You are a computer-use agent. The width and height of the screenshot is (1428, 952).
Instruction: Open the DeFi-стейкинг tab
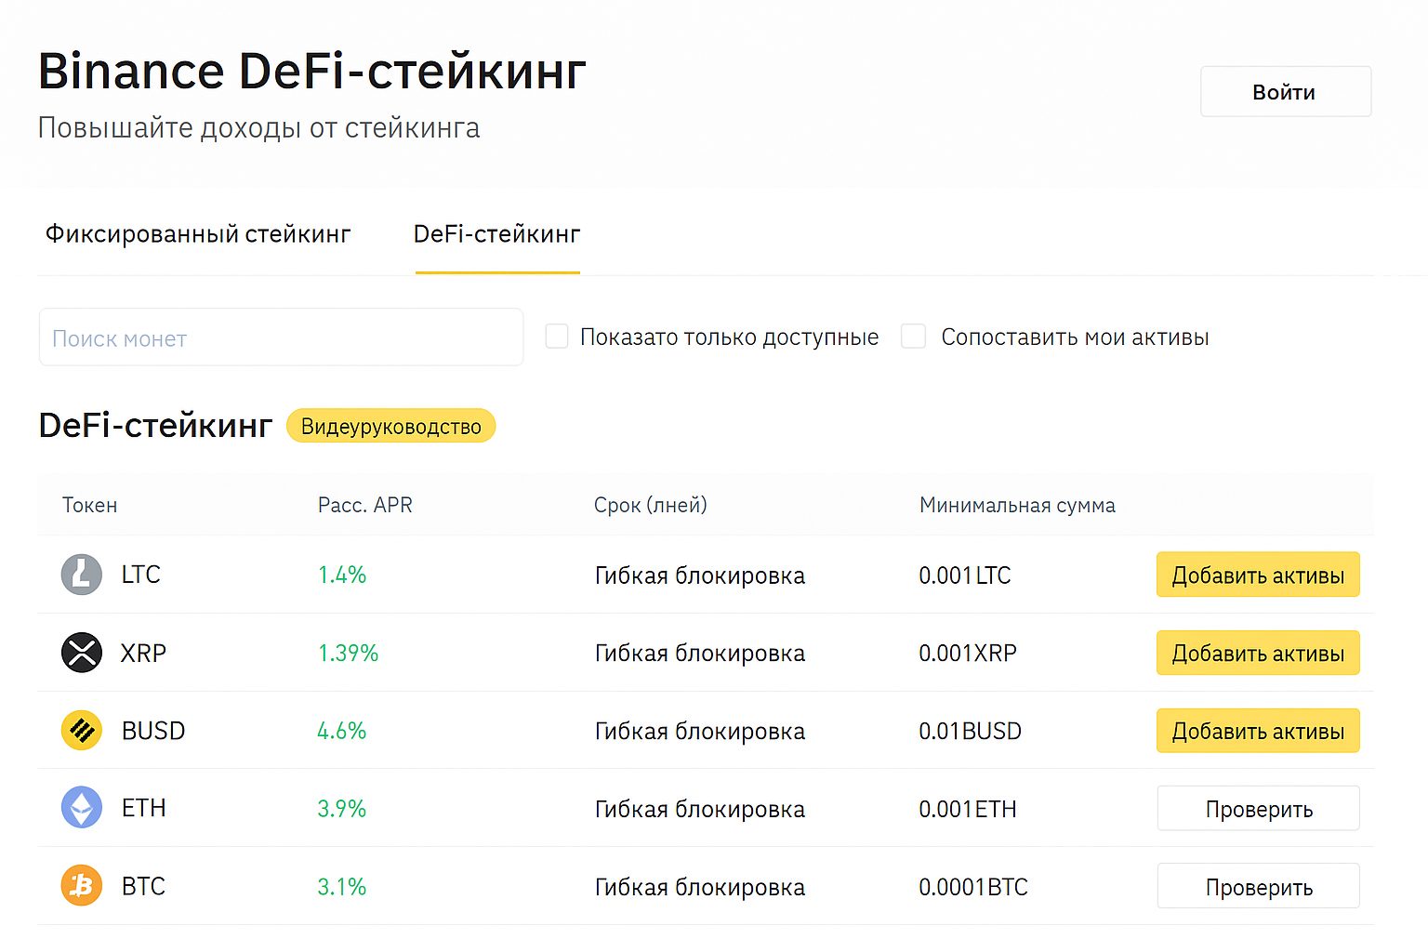click(x=496, y=234)
